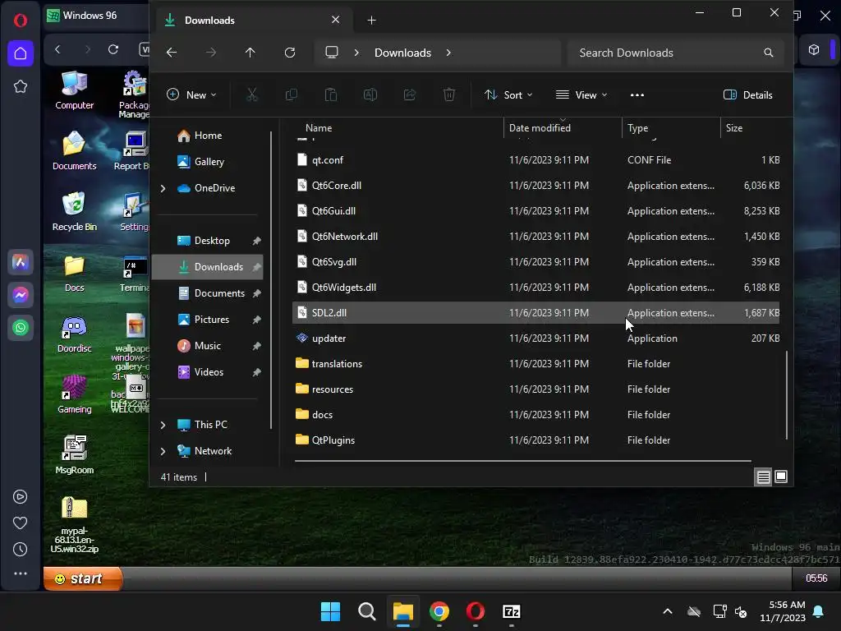Click the Share icon in Explorer toolbar
The image size is (841, 631).
coord(410,95)
